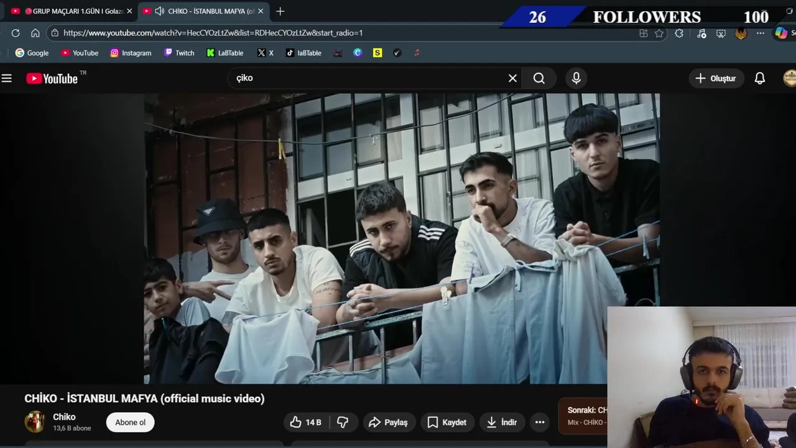This screenshot has width=796, height=448.
Task: Open more actions three-dot menu under video
Action: click(x=540, y=422)
